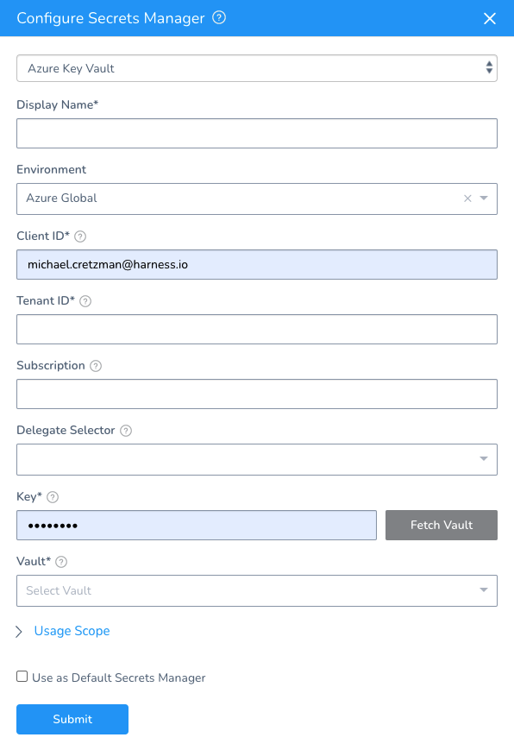Viewport: 514px width, 750px height.
Task: Open the Environment dropdown arrow
Action: (x=484, y=199)
